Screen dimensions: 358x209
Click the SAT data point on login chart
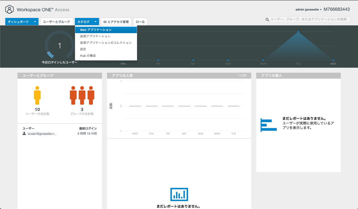193,60
